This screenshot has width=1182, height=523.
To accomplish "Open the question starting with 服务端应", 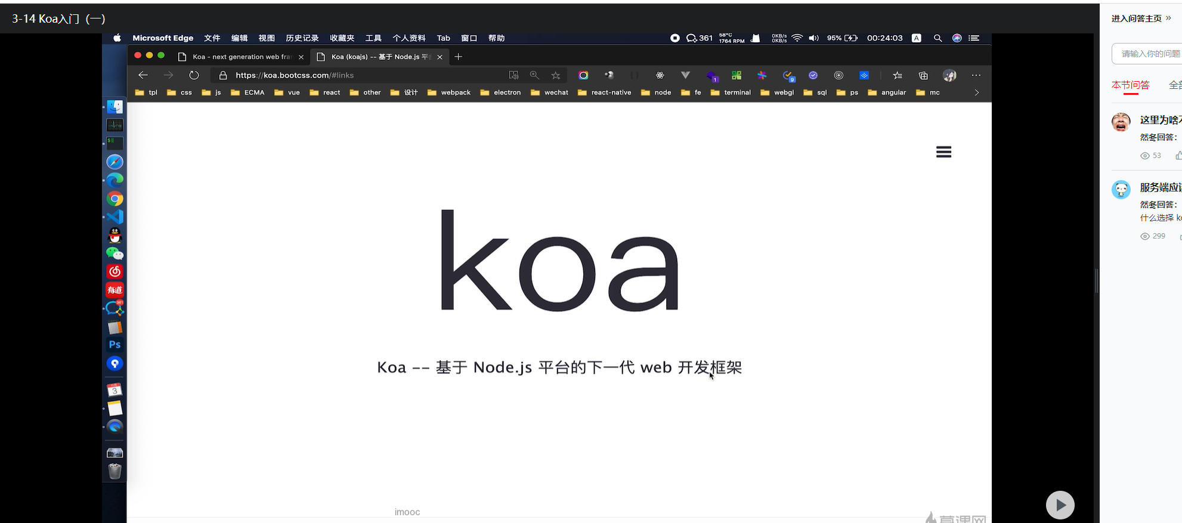I will click(1161, 187).
